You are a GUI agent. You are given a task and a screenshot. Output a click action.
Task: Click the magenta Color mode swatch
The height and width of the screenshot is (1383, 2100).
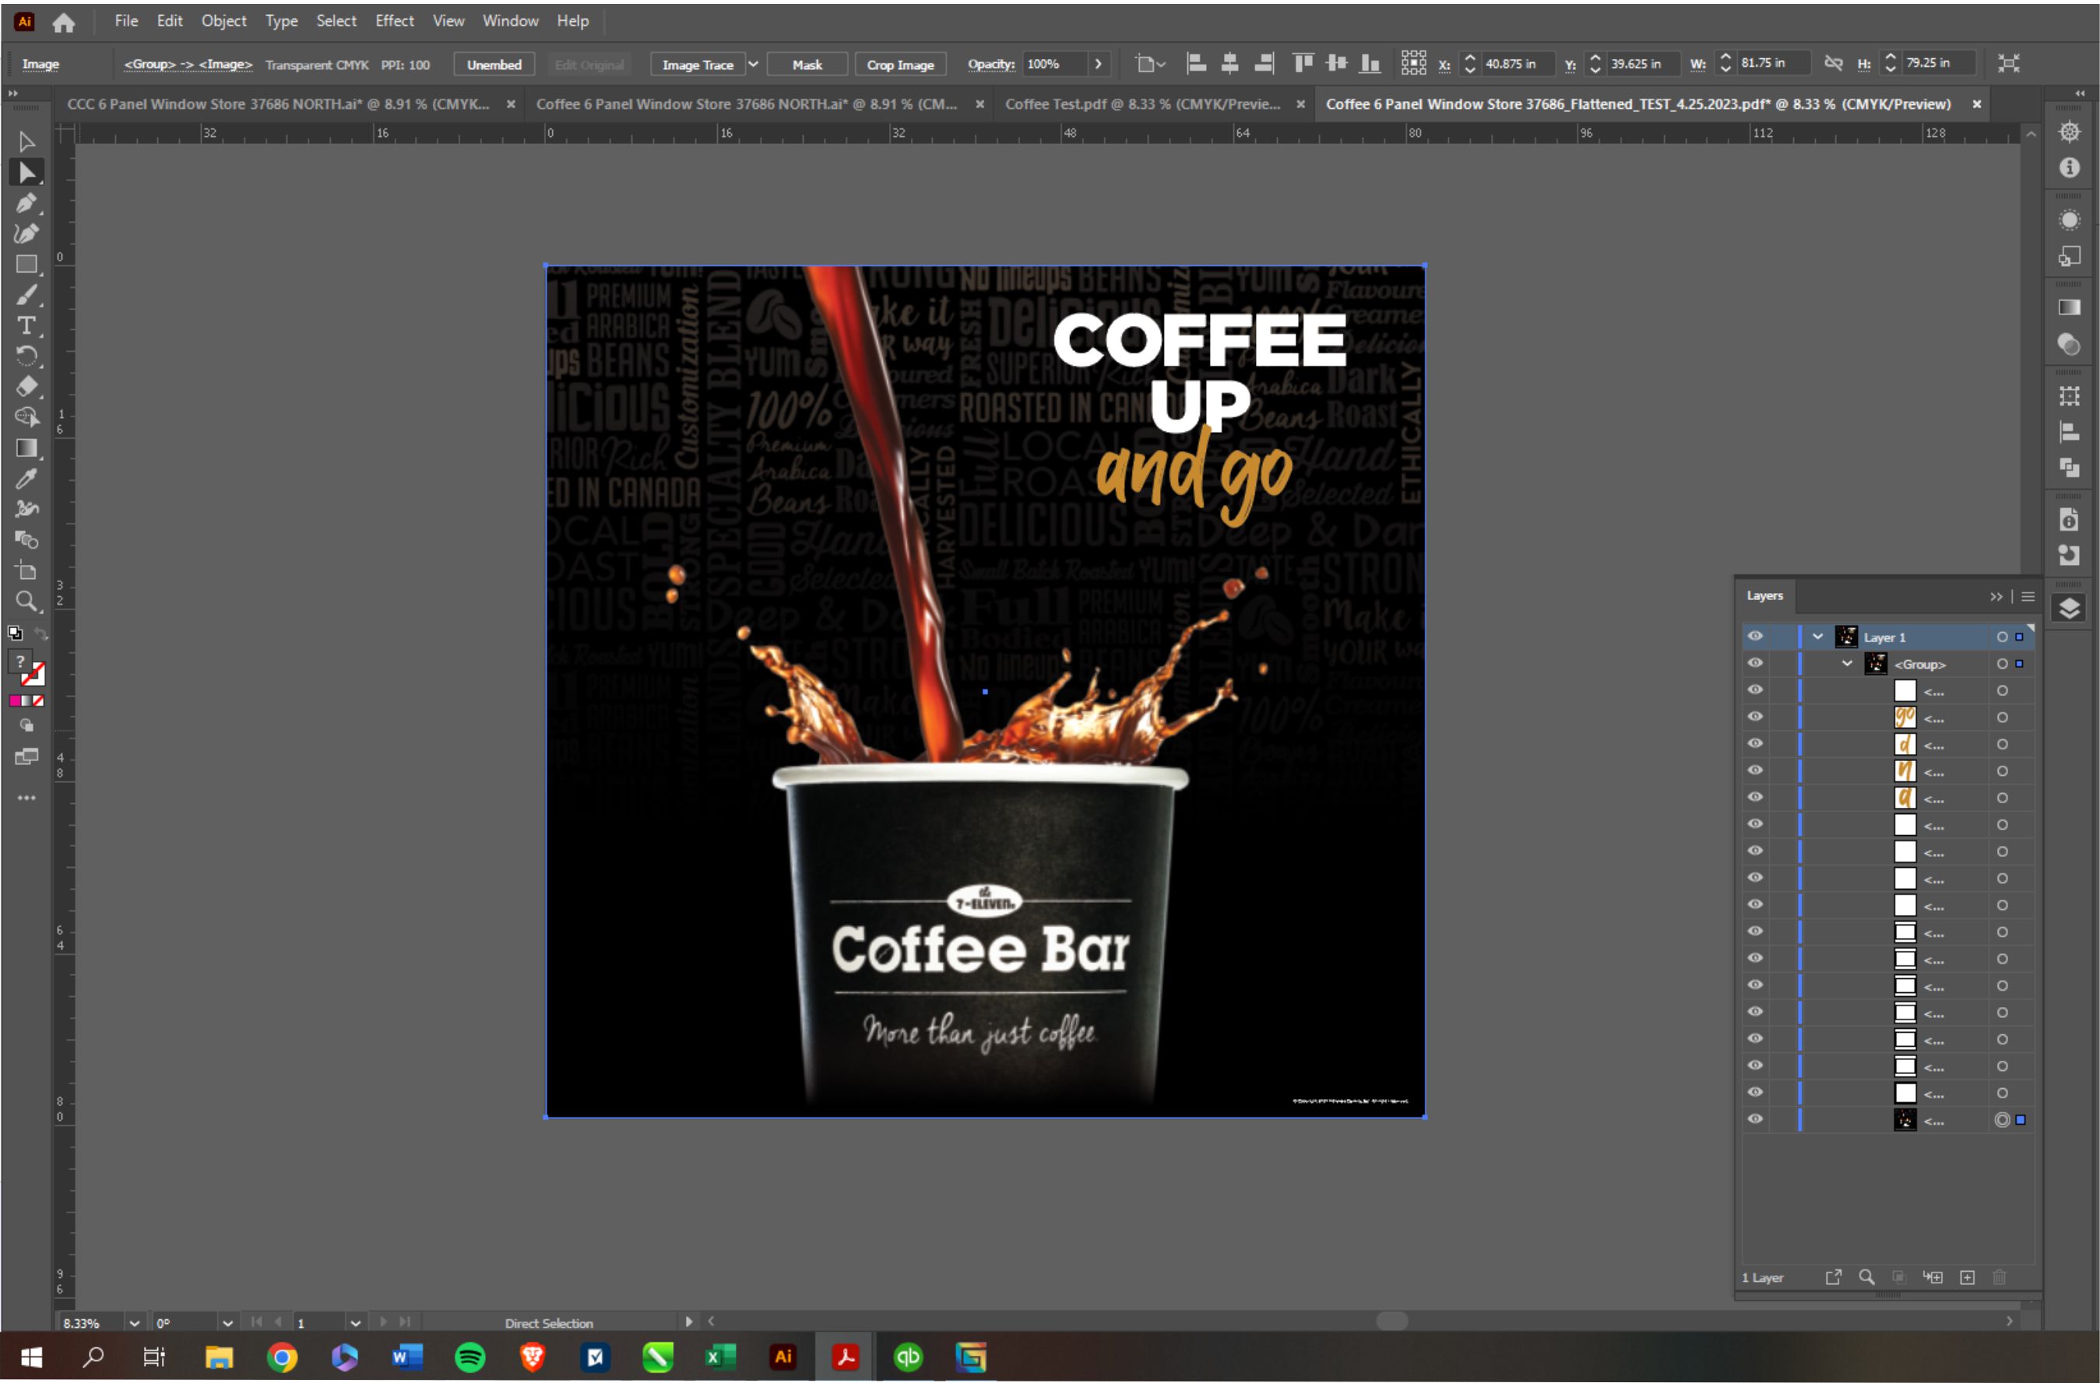[15, 701]
